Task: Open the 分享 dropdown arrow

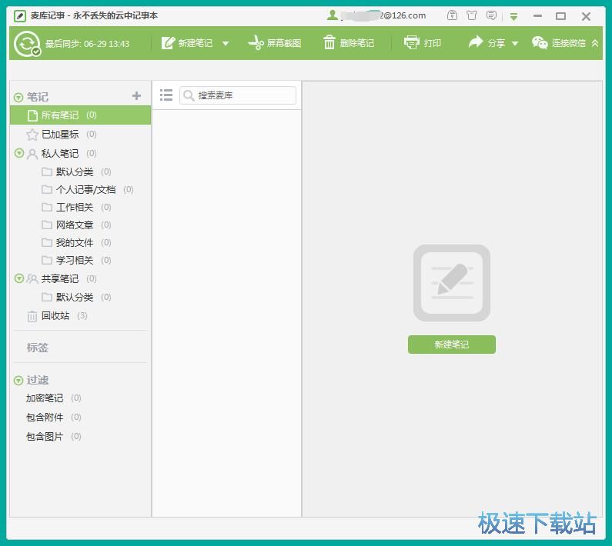Action: click(x=515, y=43)
